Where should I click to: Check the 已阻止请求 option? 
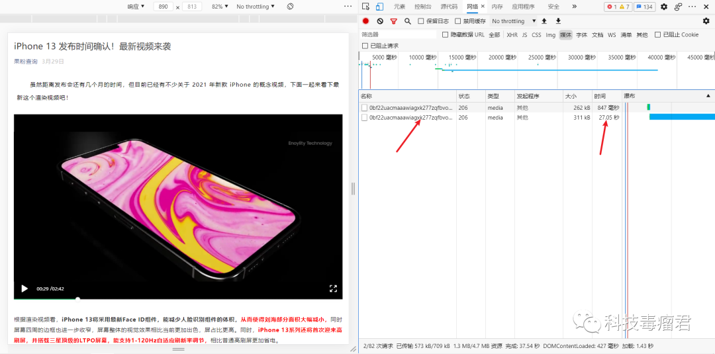tap(365, 46)
